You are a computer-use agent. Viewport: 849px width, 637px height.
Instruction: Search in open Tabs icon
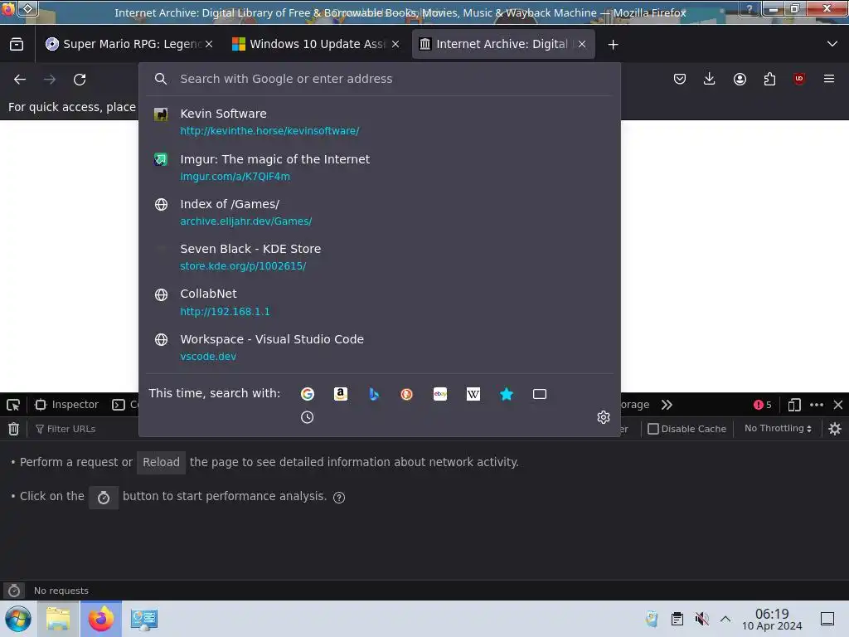[540, 394]
